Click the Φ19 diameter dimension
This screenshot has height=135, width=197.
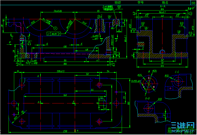click(115, 53)
